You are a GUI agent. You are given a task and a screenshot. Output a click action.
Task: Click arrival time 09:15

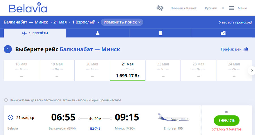click(127, 117)
